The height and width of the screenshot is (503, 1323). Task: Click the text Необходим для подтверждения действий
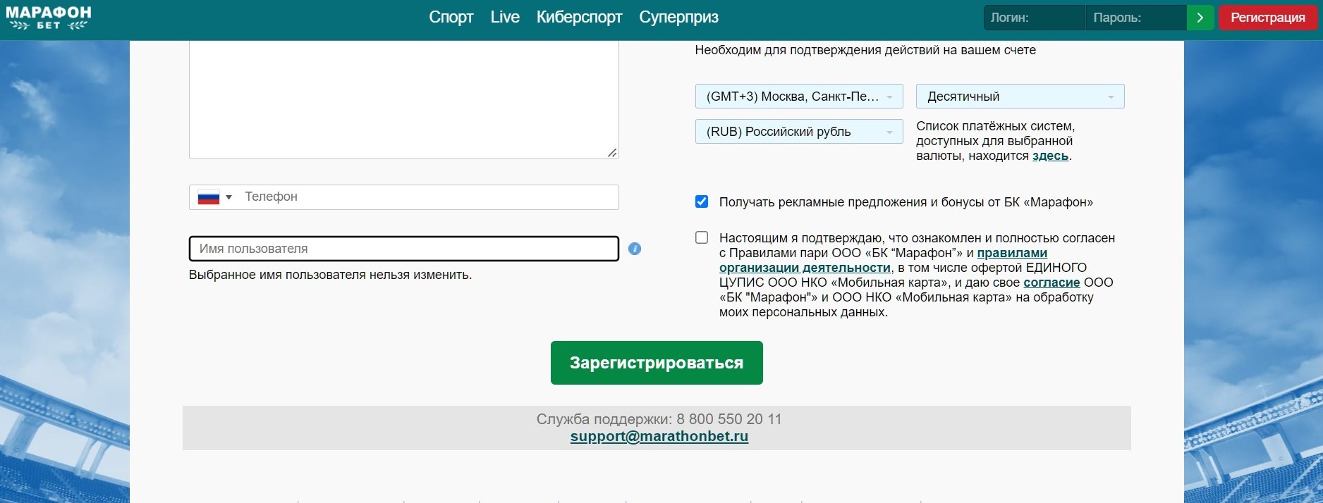[865, 50]
